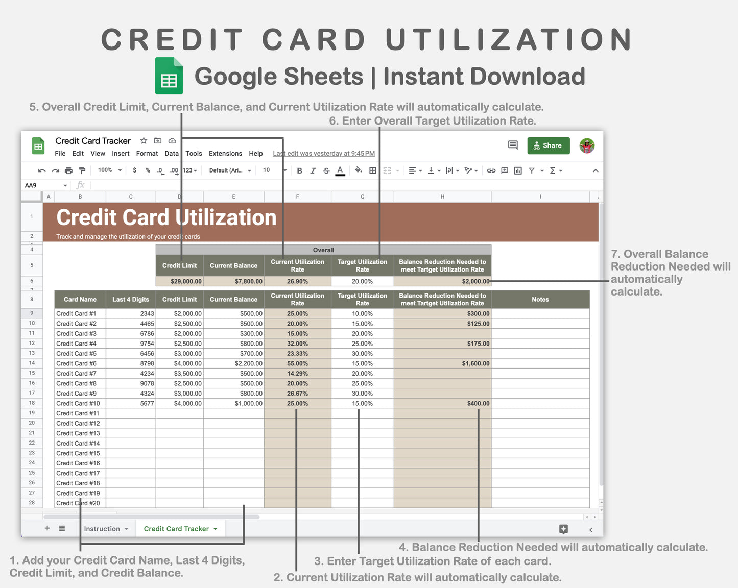Toggle bold formatting
Screen dimensions: 738x588
pyautogui.click(x=299, y=170)
